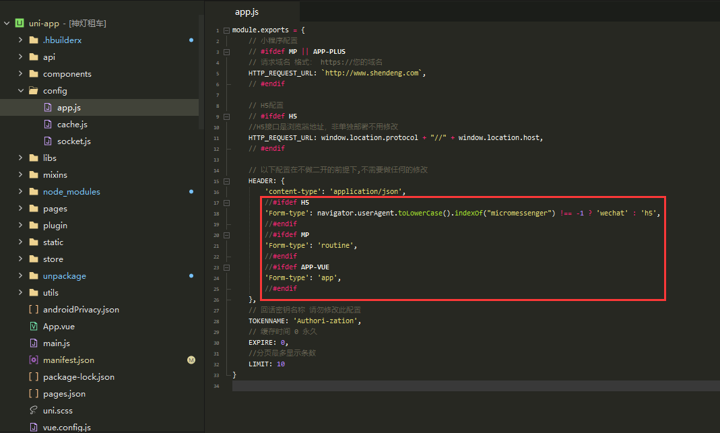Click the node_modules folder icon
Image resolution: width=720 pixels, height=433 pixels.
[x=33, y=192]
